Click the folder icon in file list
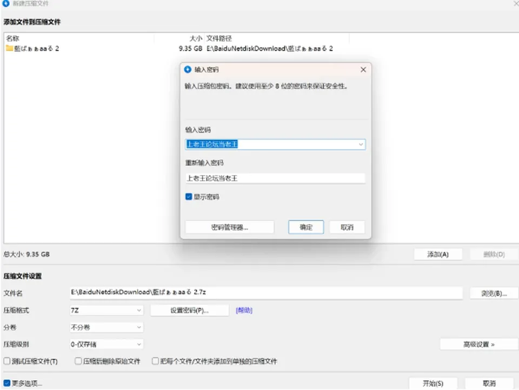This screenshot has width=519, height=390. [x=9, y=49]
